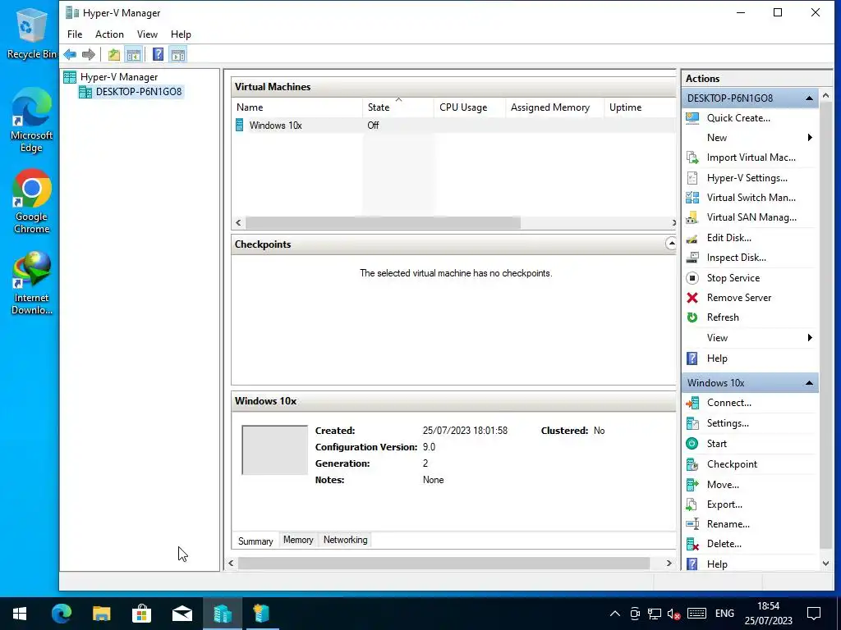
Task: Click the Actions pane scroll up arrow
Action: click(x=826, y=95)
